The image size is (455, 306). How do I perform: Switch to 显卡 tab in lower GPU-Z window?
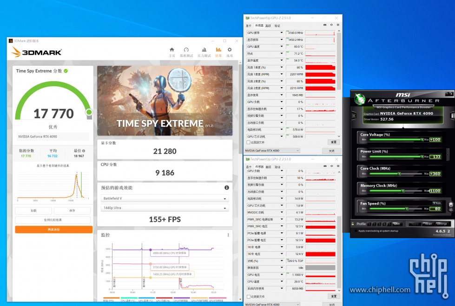coord(249,167)
